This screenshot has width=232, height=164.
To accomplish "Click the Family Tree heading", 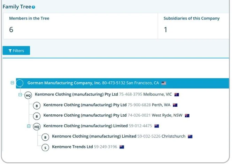I will pos(17,7).
